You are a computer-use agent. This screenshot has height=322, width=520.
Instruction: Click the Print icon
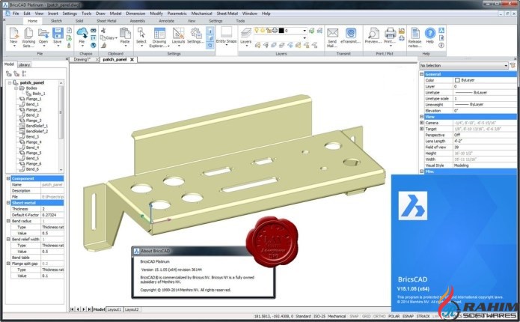pyautogui.click(x=390, y=33)
